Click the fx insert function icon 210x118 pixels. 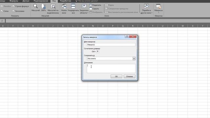tap(2, 21)
